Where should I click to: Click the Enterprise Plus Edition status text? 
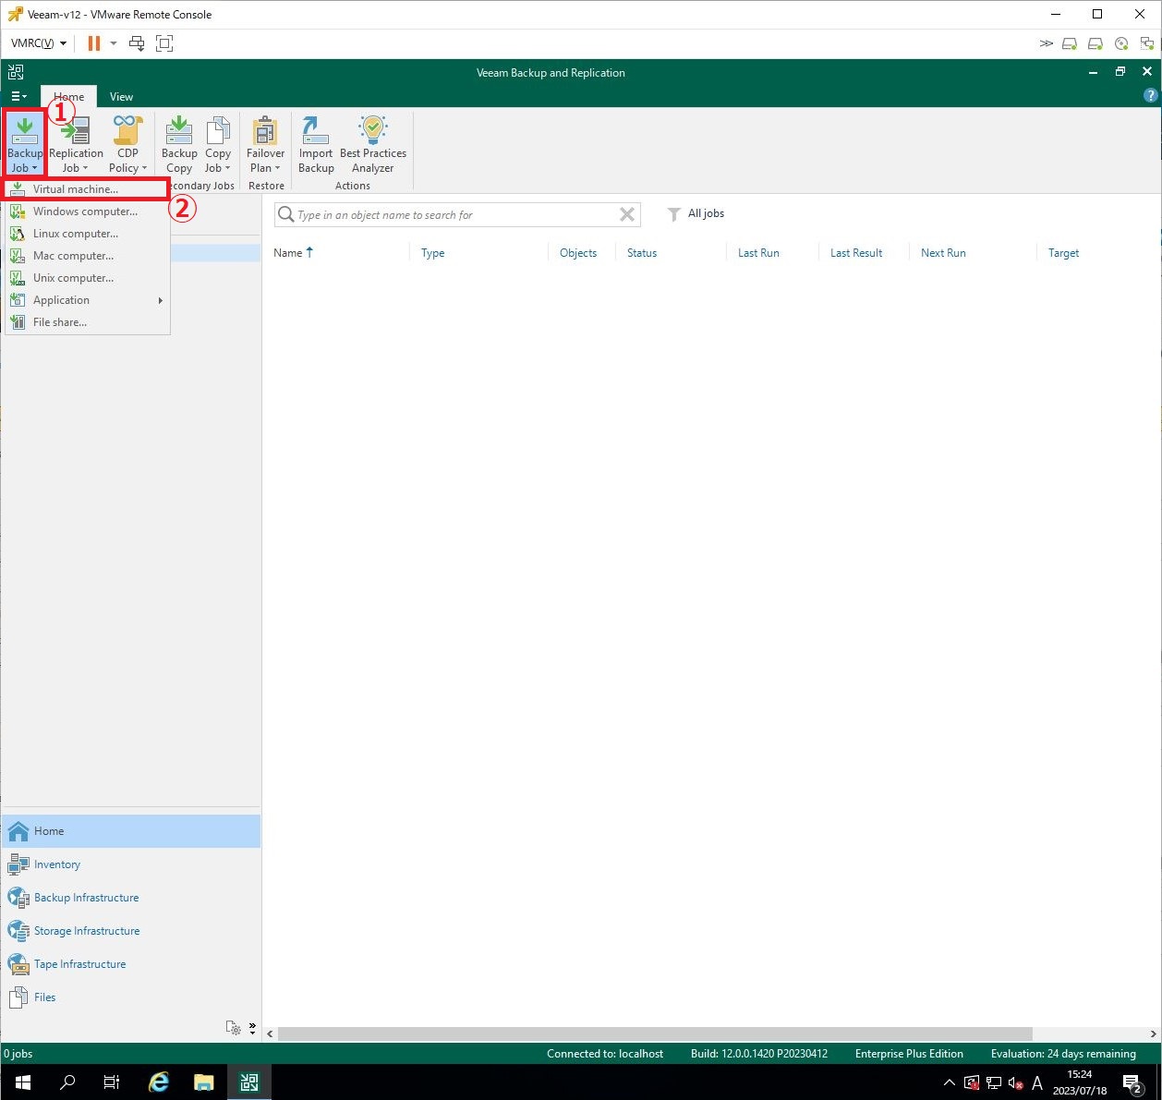point(909,1054)
